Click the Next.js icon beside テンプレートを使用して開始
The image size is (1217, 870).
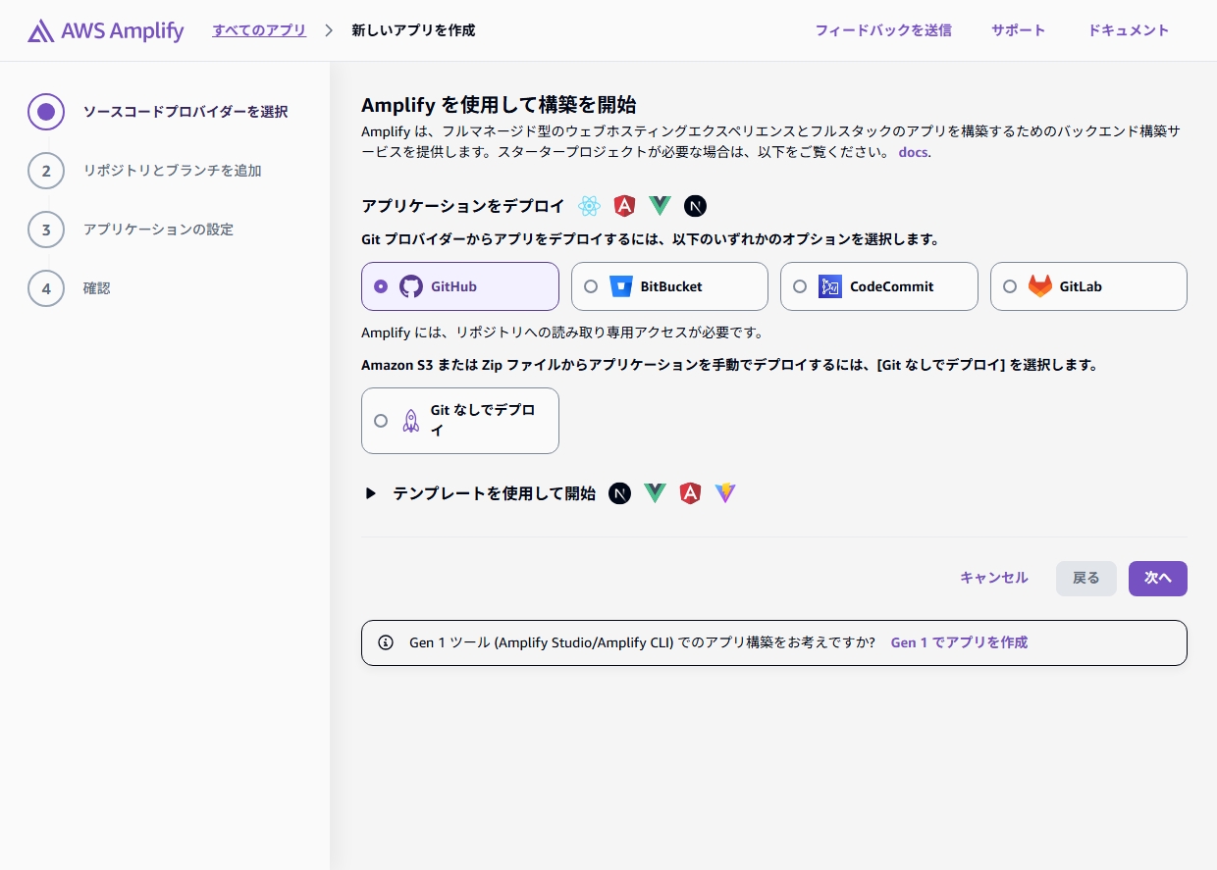tap(619, 493)
